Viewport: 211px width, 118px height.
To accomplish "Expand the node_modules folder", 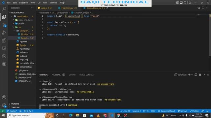I will click(13, 20).
